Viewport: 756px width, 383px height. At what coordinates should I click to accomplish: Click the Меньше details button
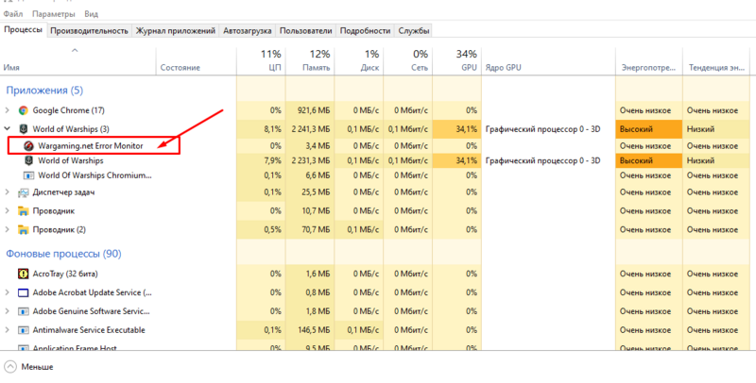(30, 367)
